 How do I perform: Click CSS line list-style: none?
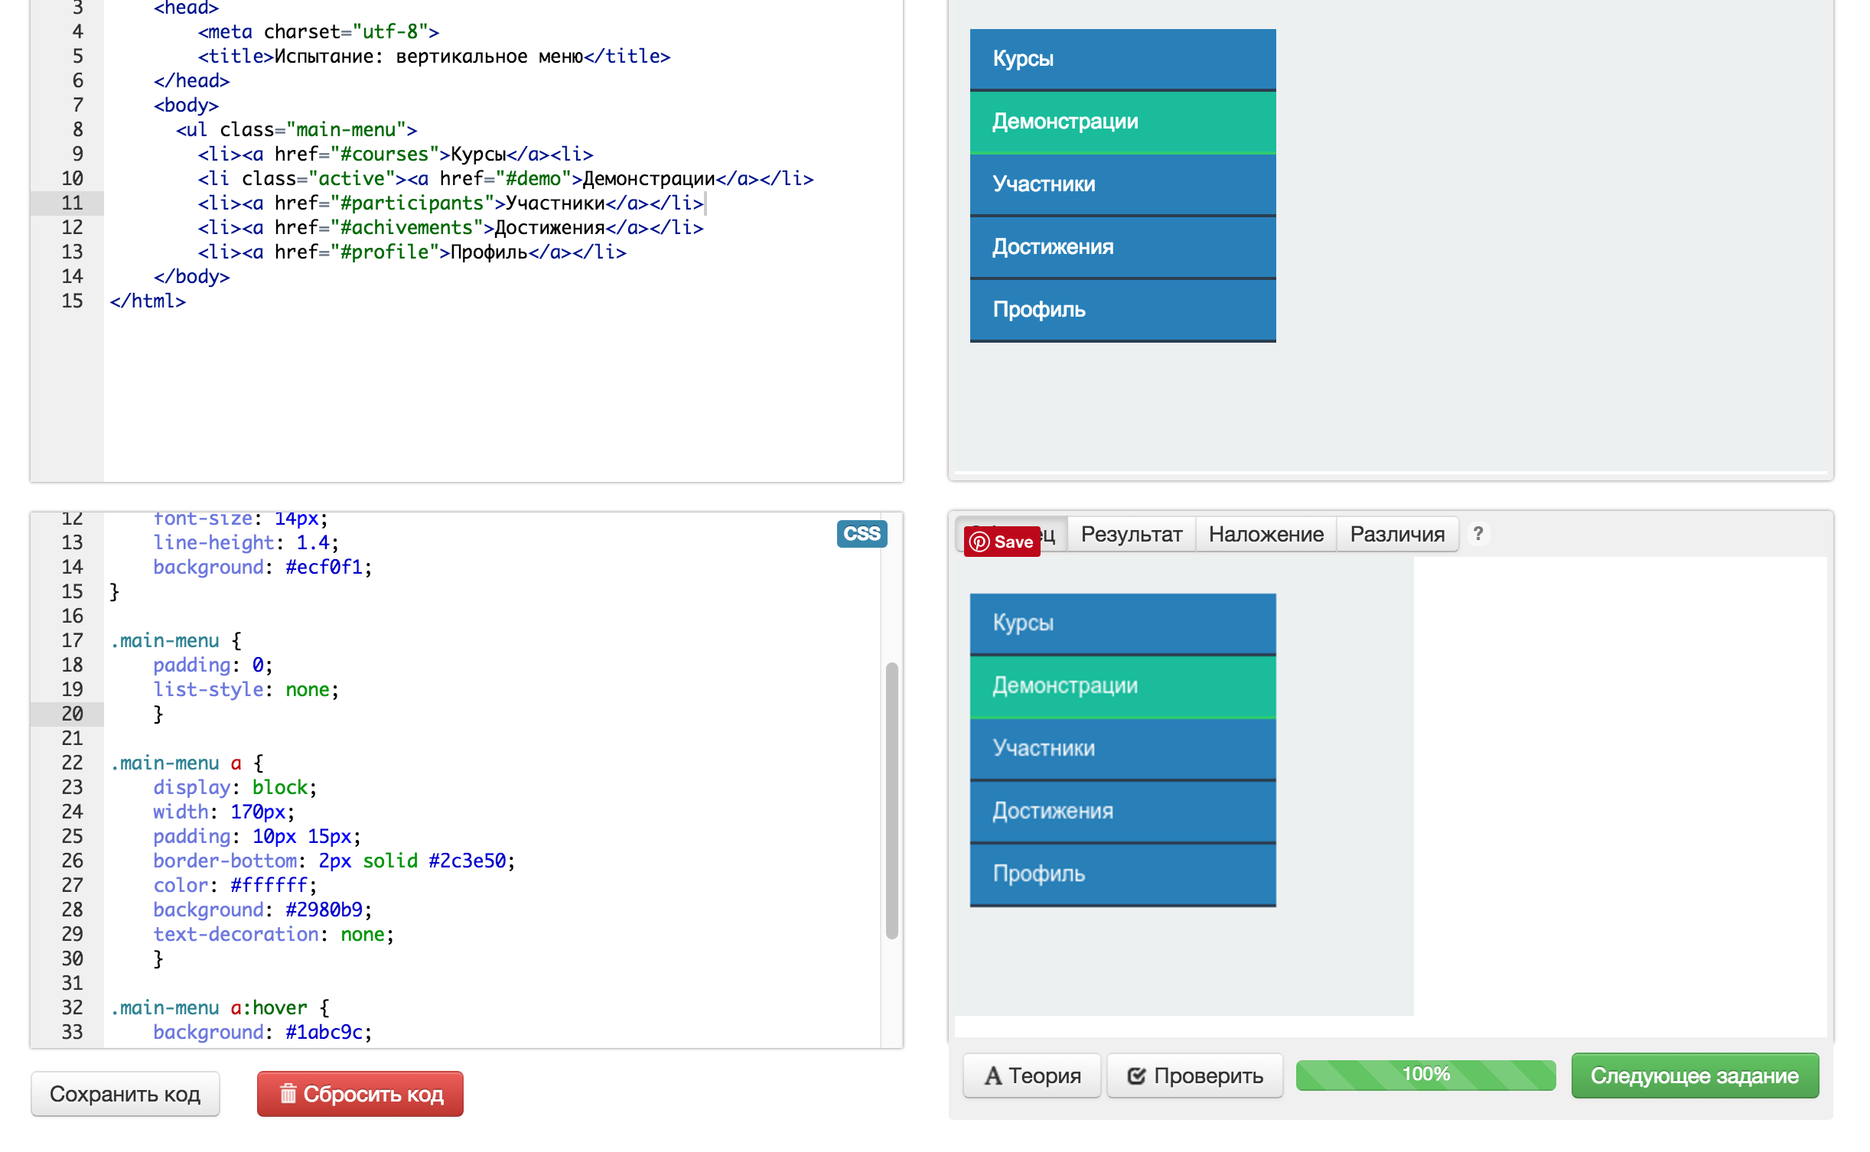(x=246, y=689)
